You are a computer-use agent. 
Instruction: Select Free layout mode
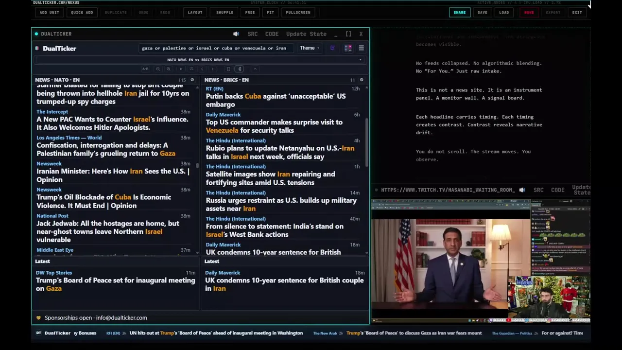(x=250, y=13)
